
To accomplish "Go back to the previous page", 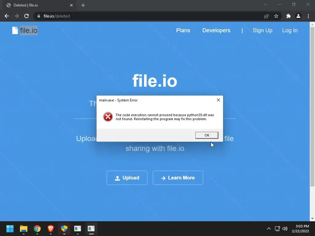I will pyautogui.click(x=7, y=16).
